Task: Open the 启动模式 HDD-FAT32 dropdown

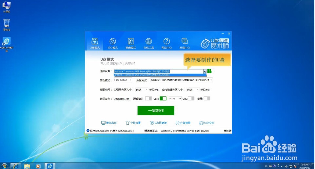Action: click(123, 80)
